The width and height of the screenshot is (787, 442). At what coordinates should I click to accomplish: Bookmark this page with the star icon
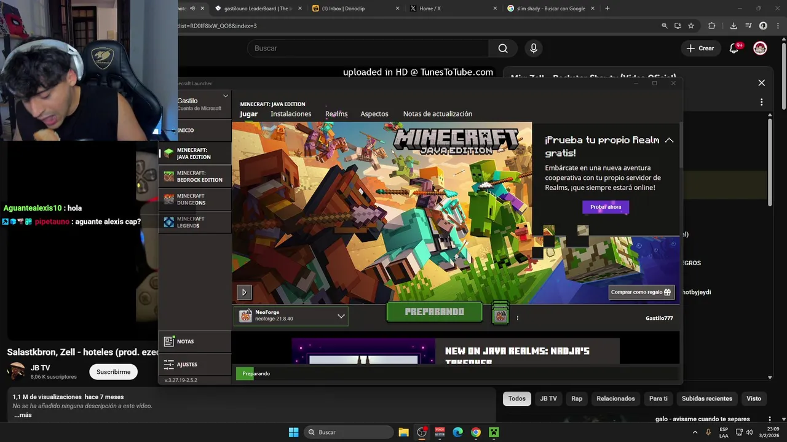pos(691,26)
